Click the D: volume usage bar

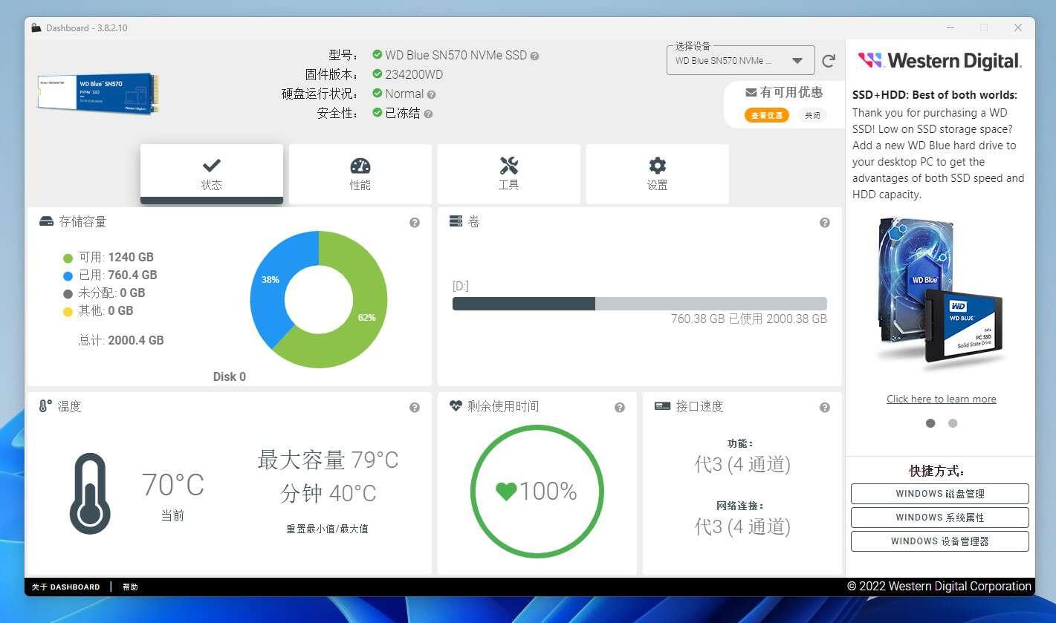coord(639,304)
